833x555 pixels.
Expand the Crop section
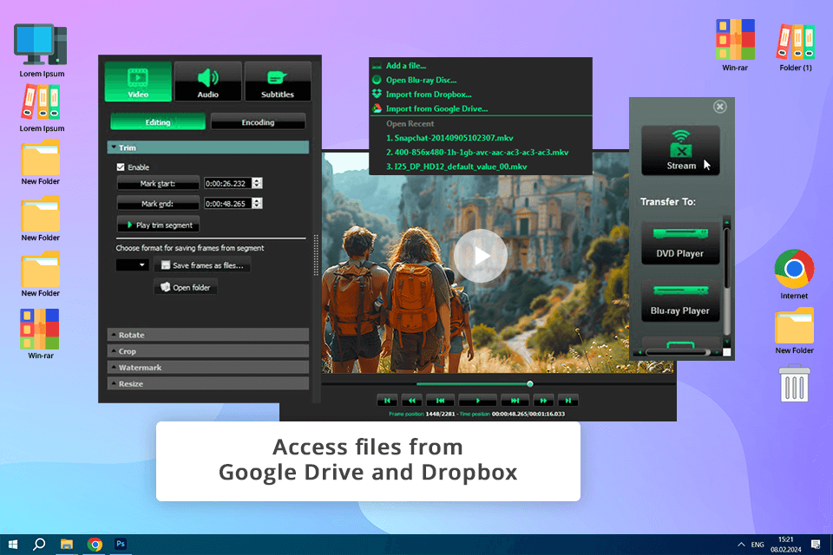[x=207, y=351]
